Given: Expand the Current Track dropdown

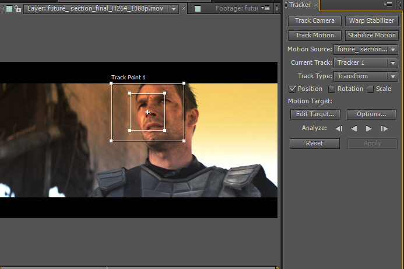Looking at the screenshot, I should pos(366,63).
